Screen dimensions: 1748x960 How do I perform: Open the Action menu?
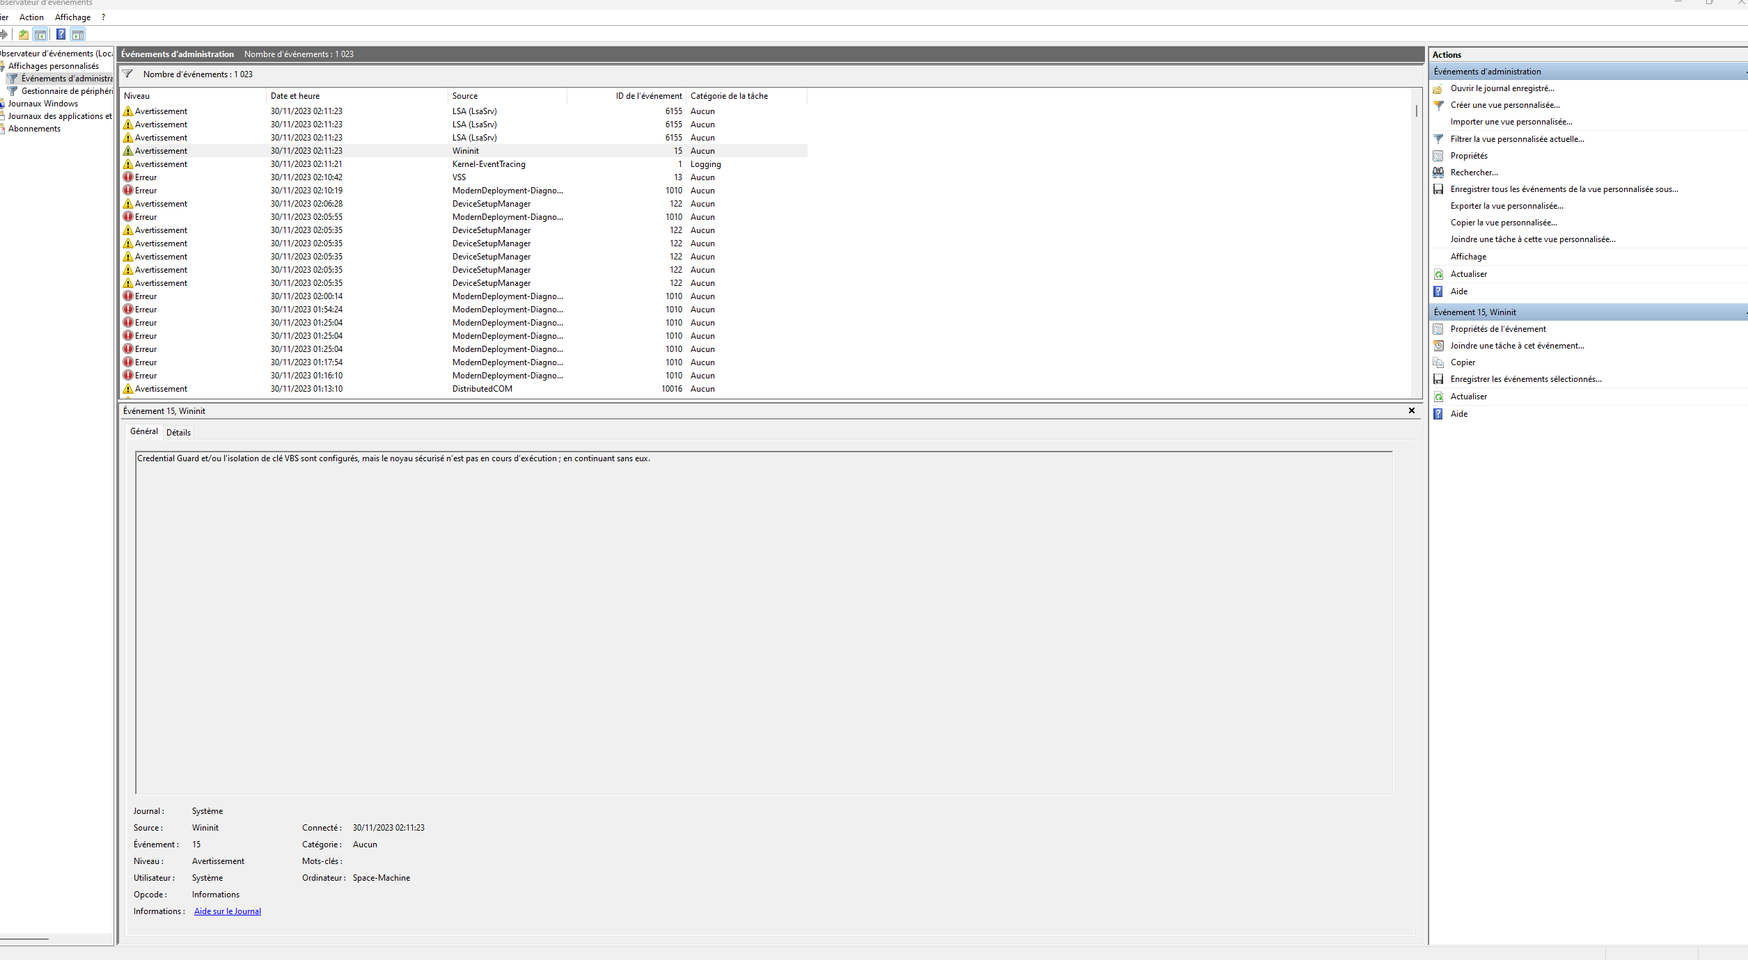pos(31,17)
